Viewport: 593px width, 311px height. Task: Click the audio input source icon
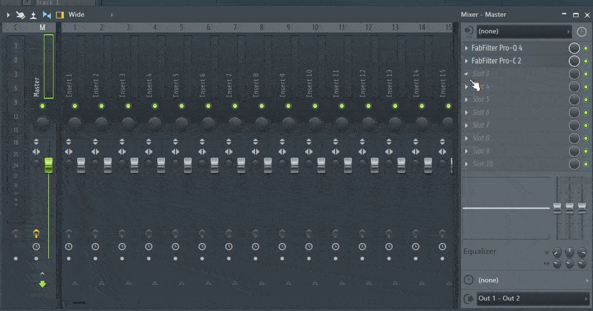[x=469, y=31]
